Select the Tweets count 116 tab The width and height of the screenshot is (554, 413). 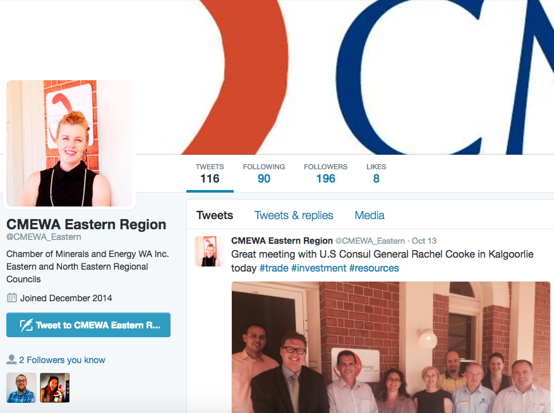coord(210,174)
